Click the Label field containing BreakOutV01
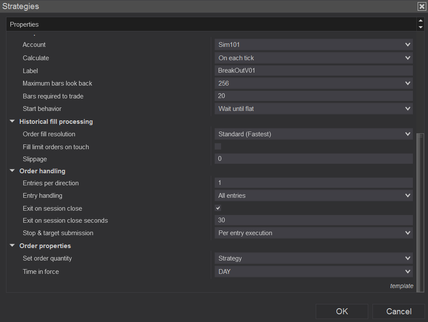 314,71
